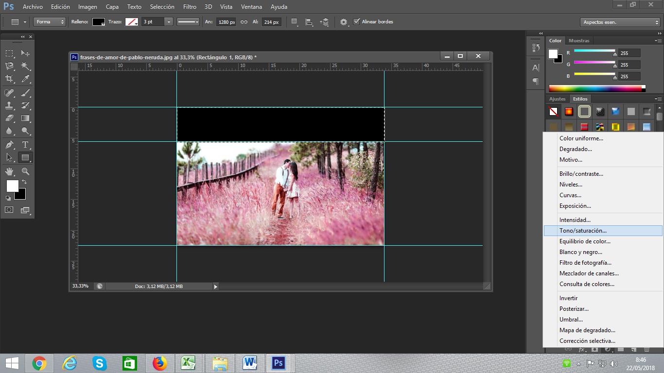Select the Path Selection arrow tool

point(9,157)
